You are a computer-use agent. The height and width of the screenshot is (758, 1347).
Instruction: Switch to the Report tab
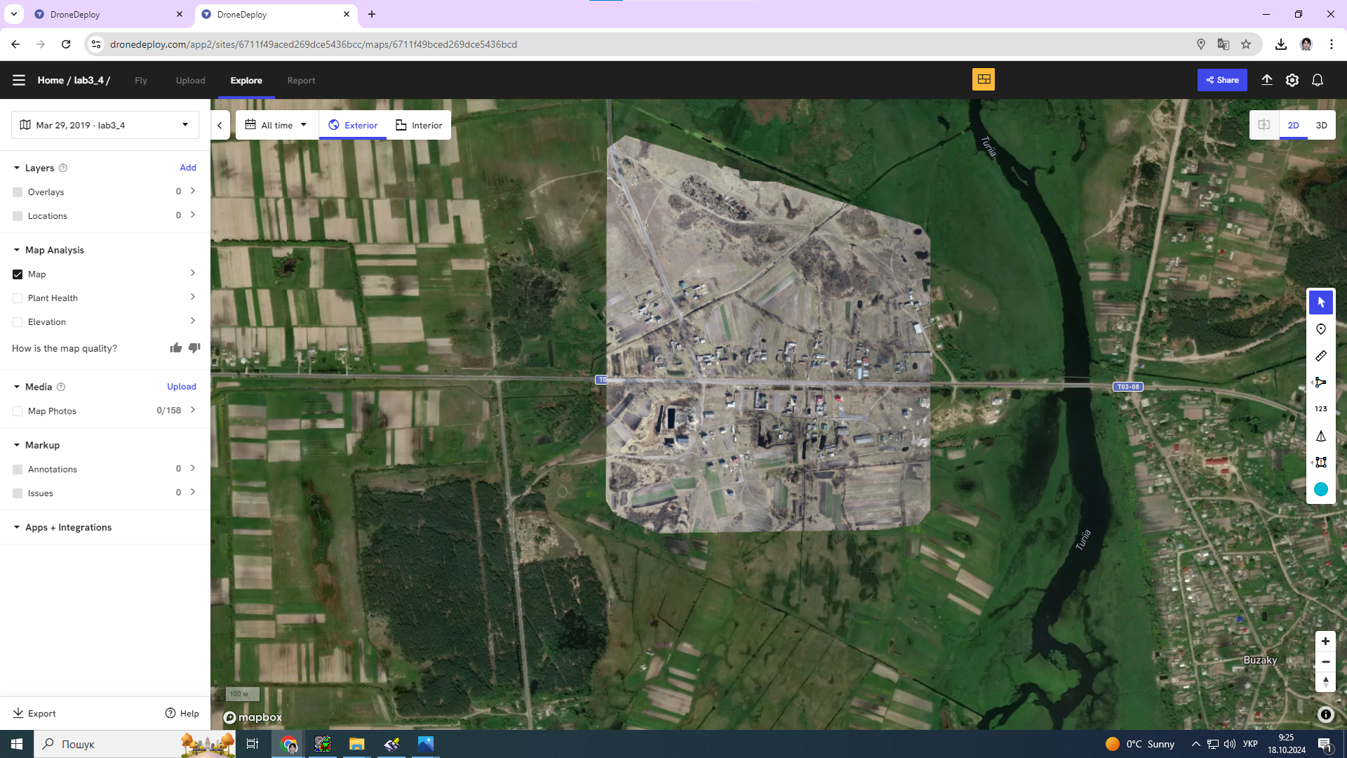tap(301, 81)
